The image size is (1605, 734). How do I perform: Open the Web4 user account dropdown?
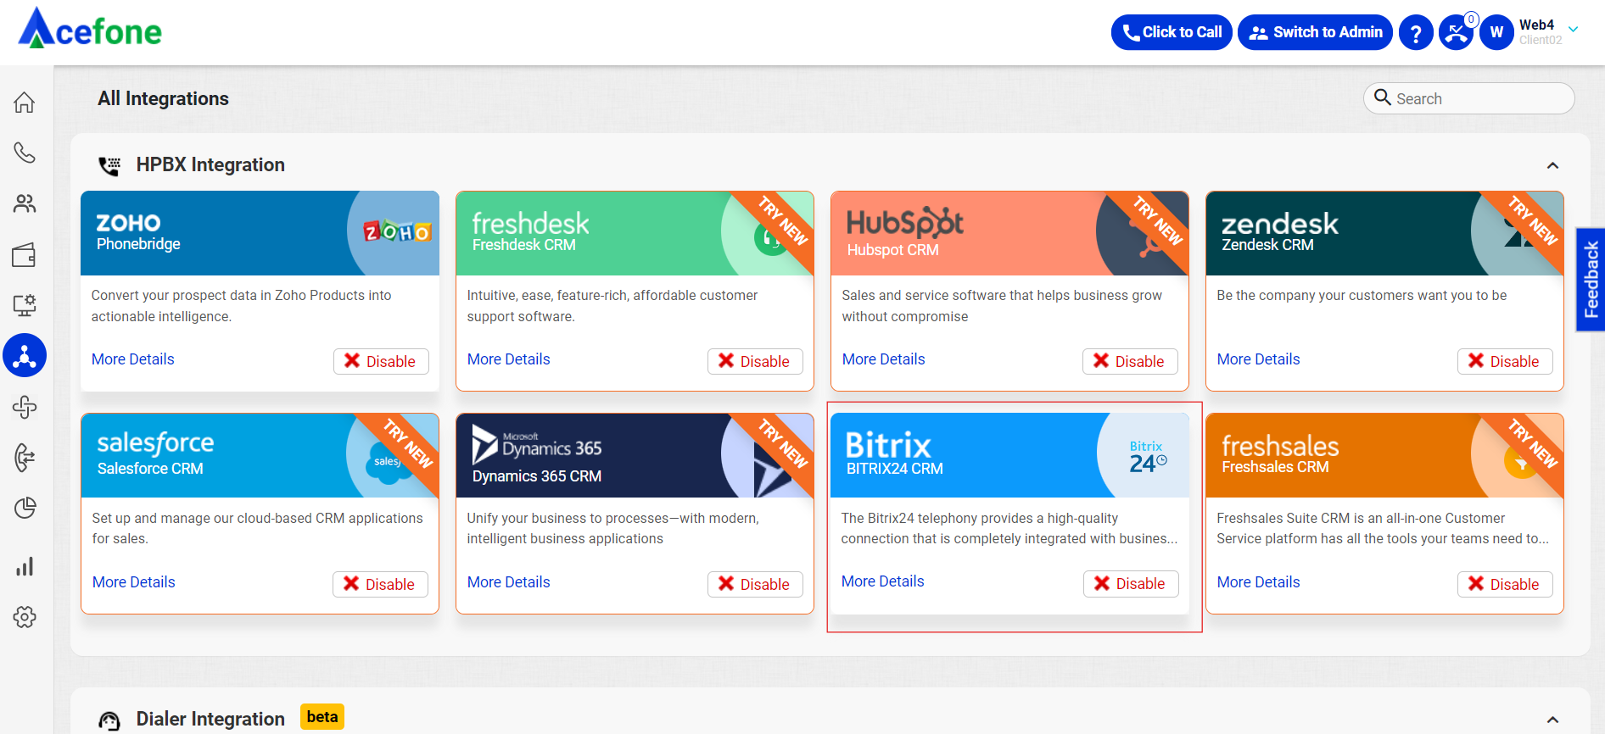(1573, 30)
